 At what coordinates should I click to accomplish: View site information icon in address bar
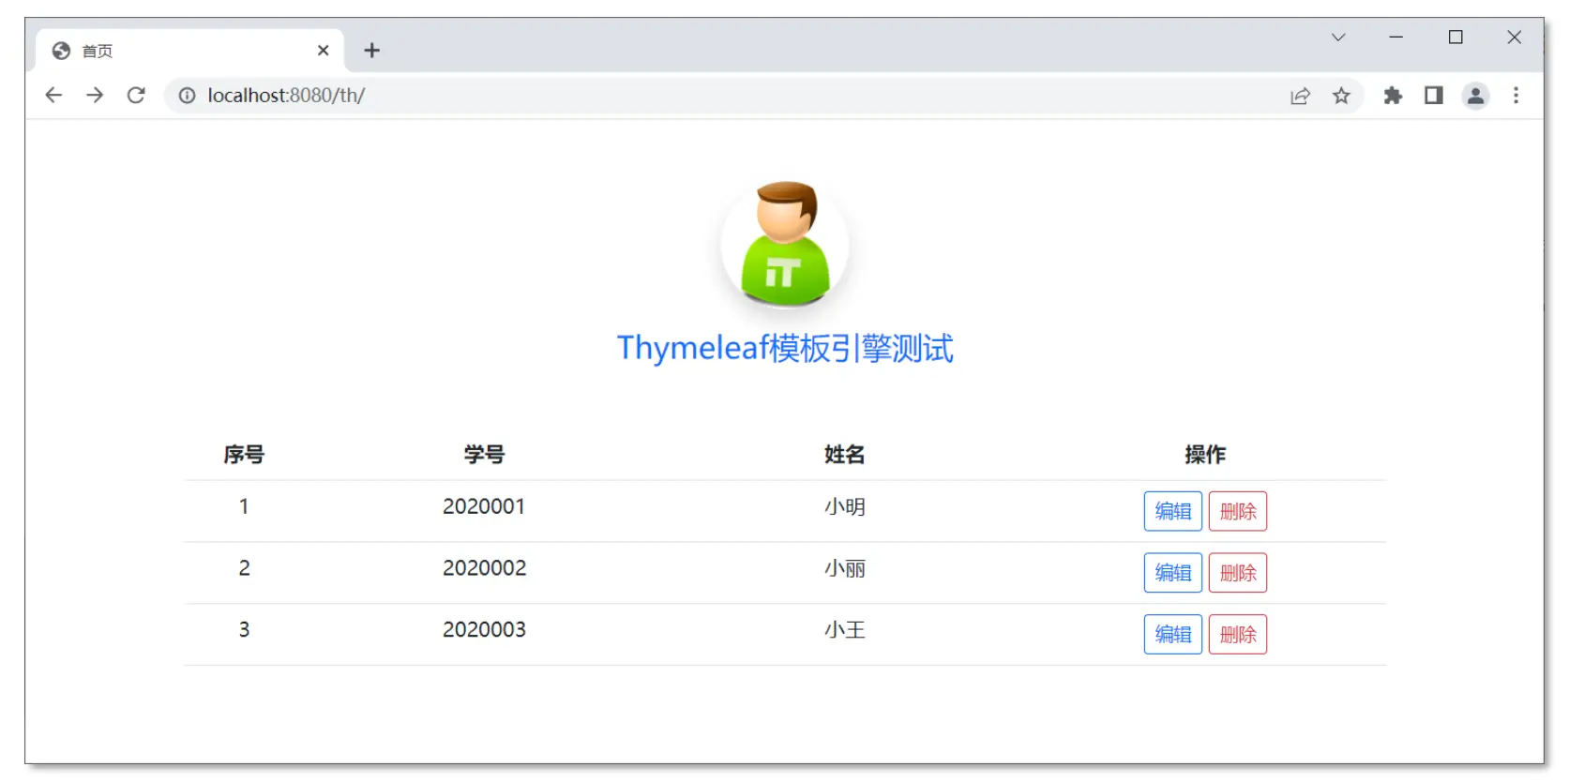coord(188,96)
